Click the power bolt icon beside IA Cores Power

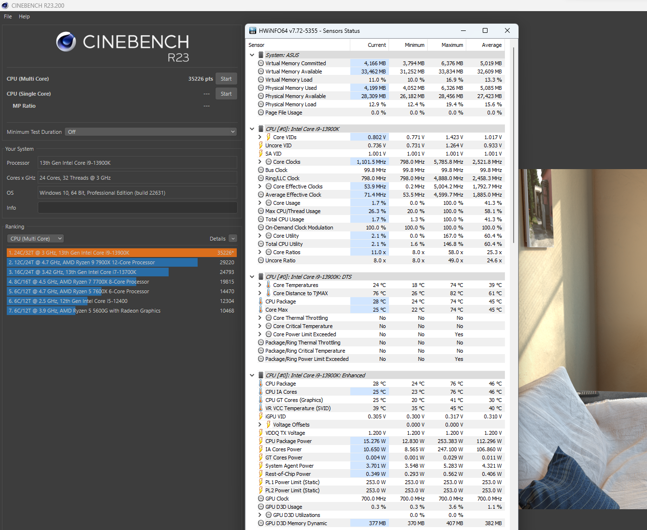pyautogui.click(x=261, y=449)
